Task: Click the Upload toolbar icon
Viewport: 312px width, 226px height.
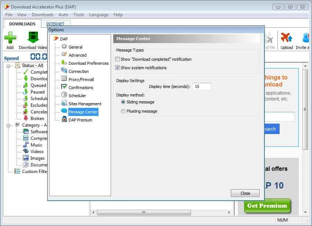Action: point(287,38)
